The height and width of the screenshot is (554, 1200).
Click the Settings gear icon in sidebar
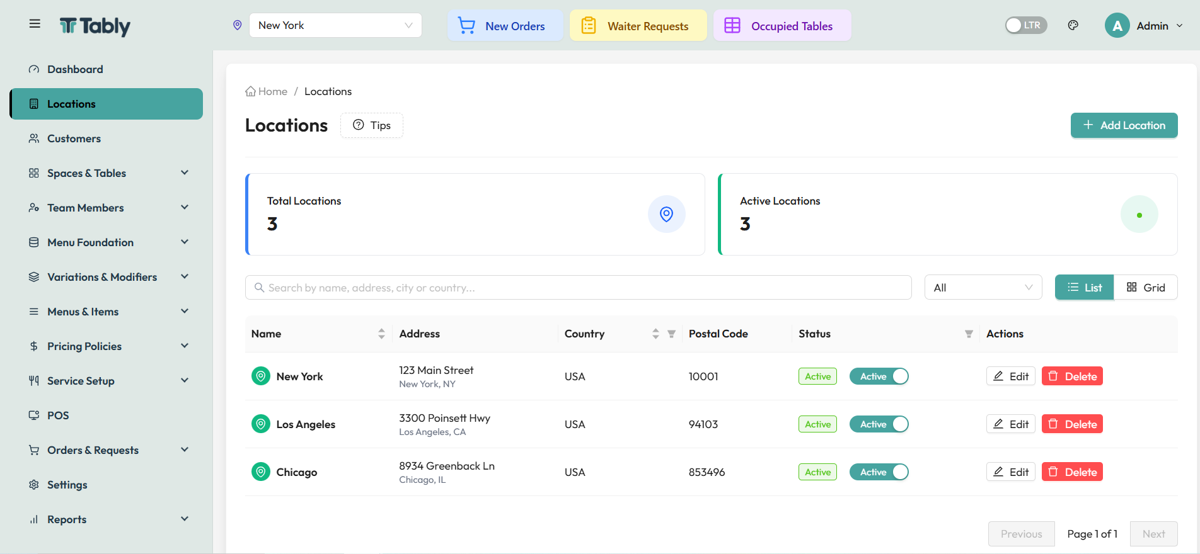[34, 485]
